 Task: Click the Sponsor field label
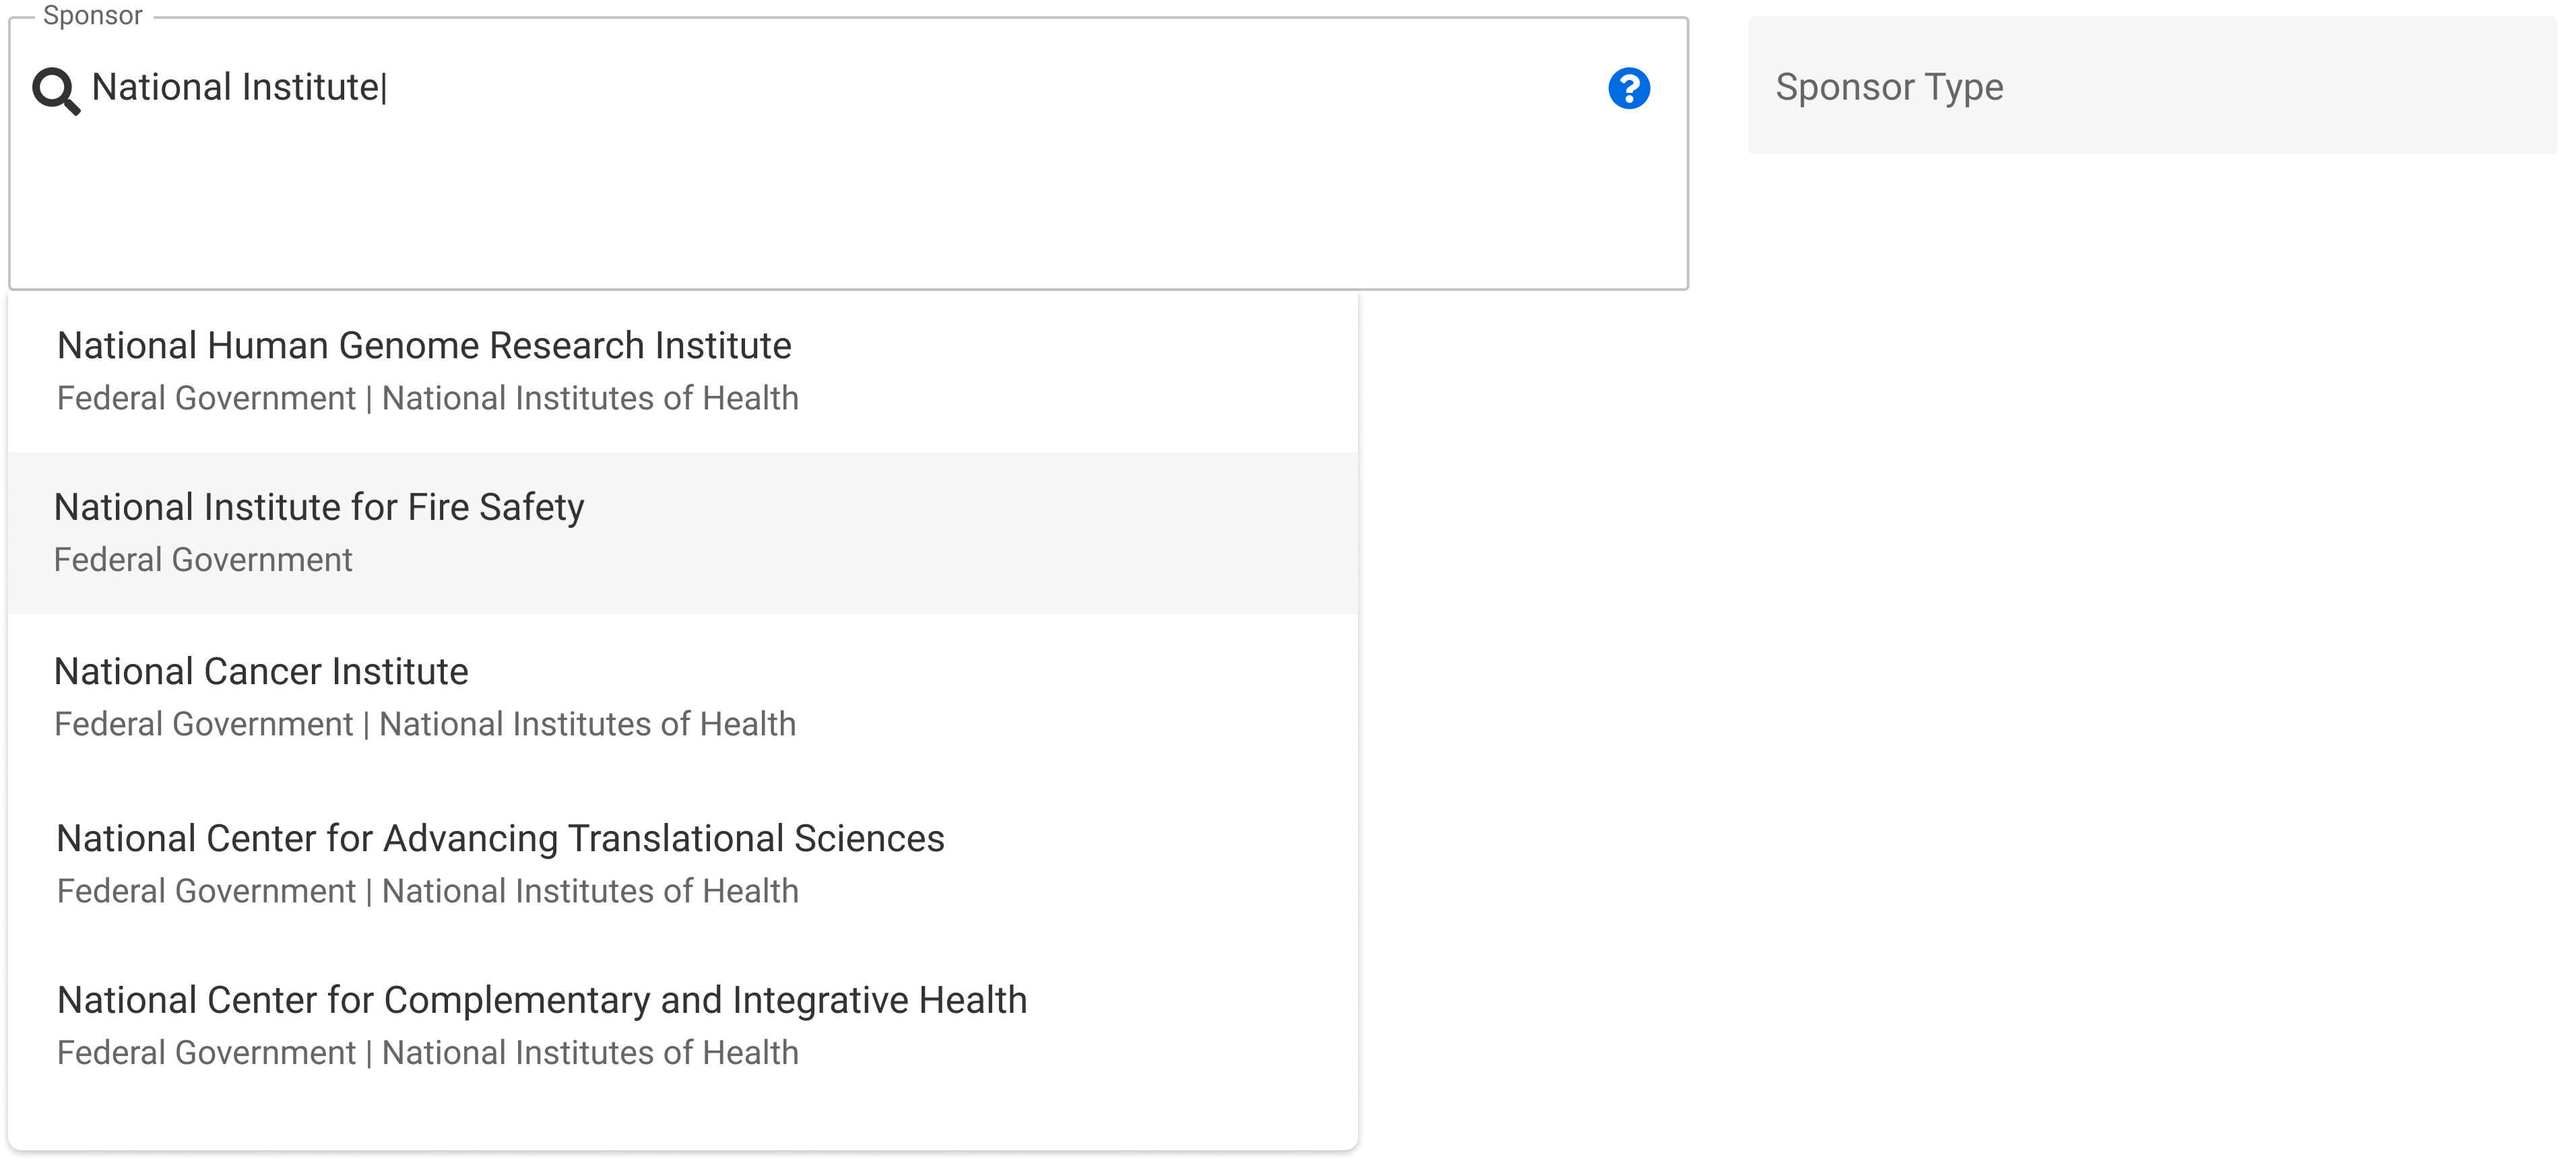92,15
